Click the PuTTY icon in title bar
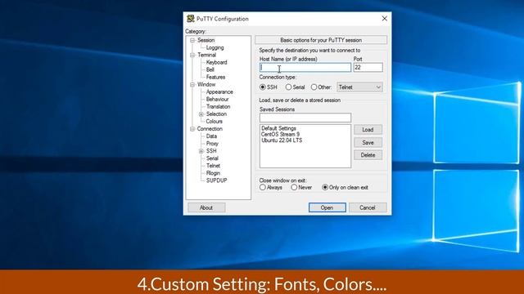 coord(191,19)
